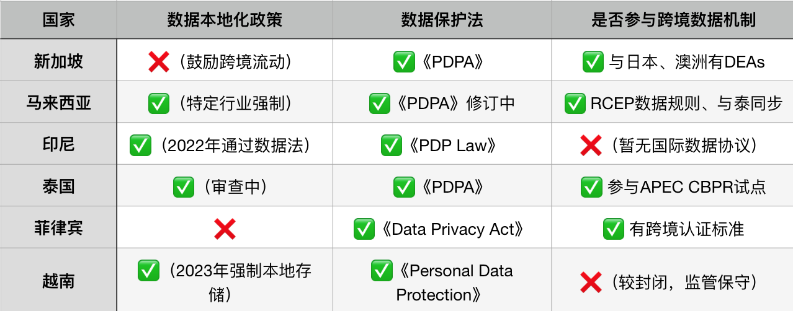Click the red cross beside 鼓励跨境流动
This screenshot has height=311, width=793.
pos(159,61)
